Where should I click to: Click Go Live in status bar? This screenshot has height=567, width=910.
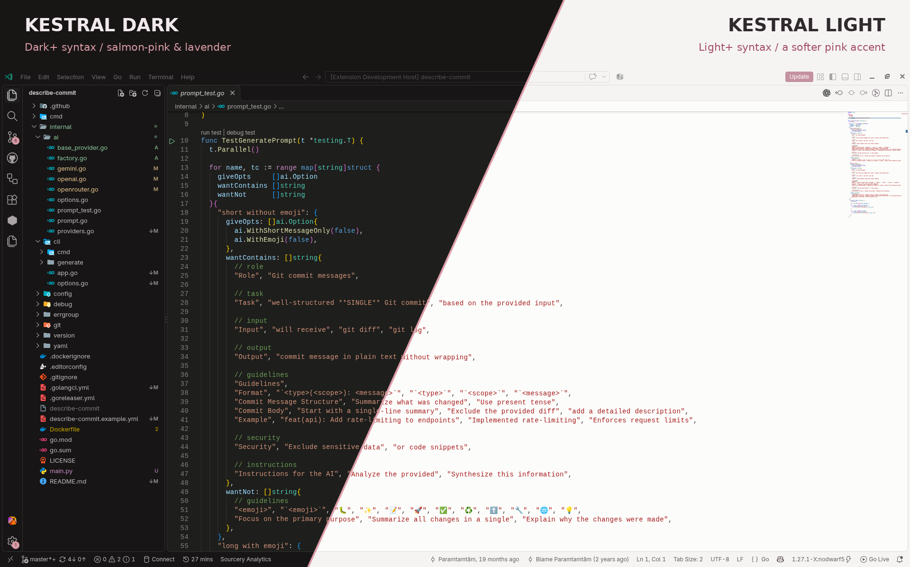click(875, 559)
